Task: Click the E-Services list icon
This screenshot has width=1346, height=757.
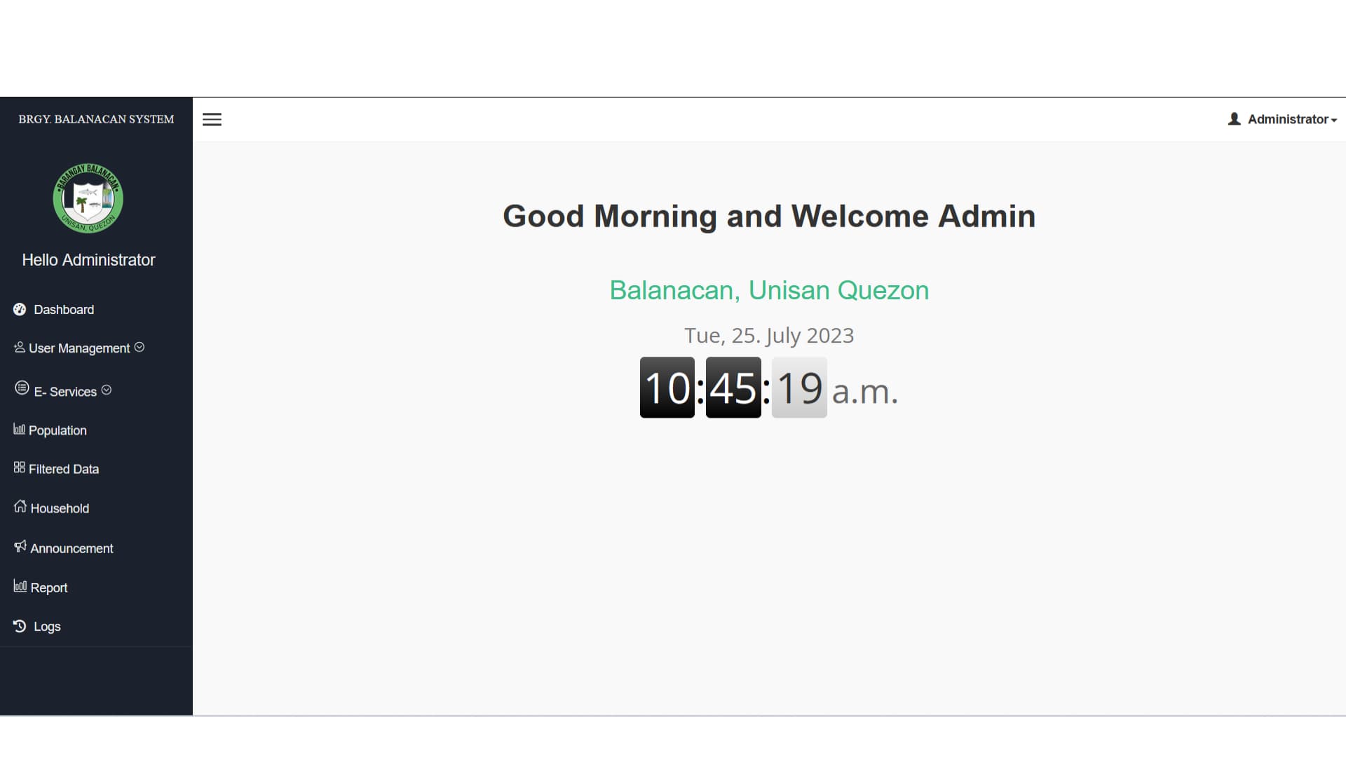Action: (x=22, y=388)
